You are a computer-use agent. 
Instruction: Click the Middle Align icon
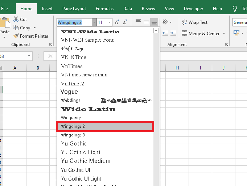coord(146,22)
